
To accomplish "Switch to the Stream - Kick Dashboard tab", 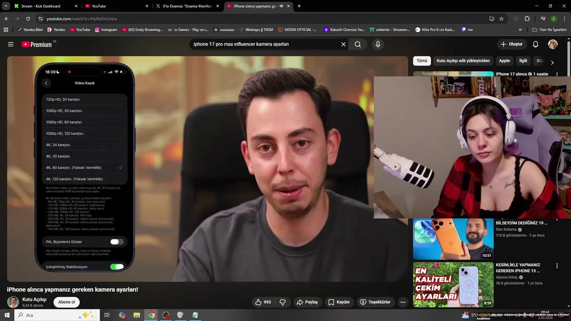I will point(46,6).
